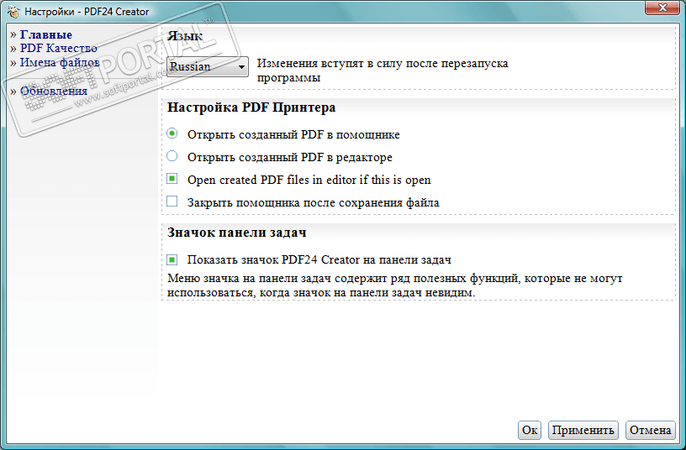Click the Язык heading
The image size is (686, 450).
(x=185, y=36)
